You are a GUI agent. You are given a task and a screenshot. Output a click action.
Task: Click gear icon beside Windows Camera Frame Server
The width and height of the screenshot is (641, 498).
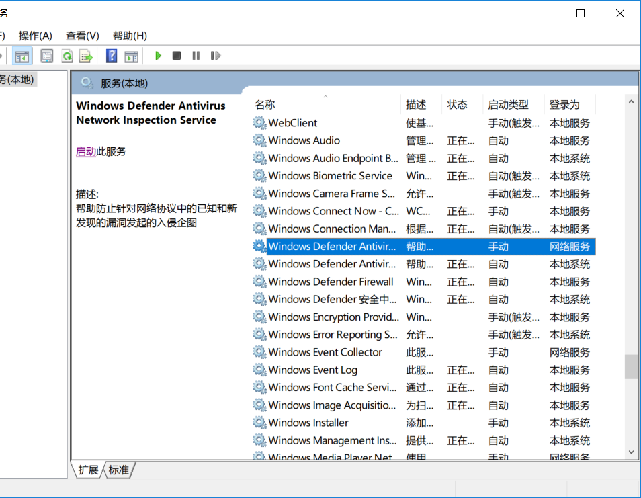click(259, 193)
